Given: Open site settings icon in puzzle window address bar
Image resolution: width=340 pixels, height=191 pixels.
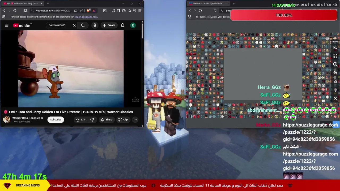Looking at the screenshot, I should coord(222,11).
